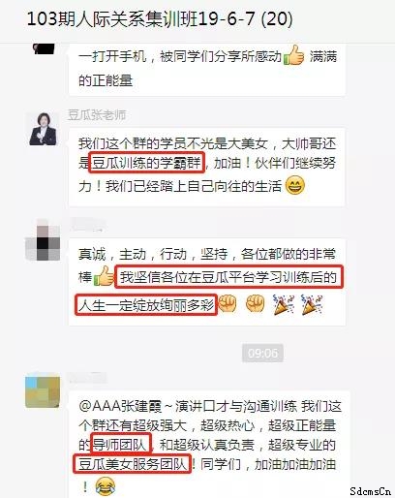Image resolution: width=395 pixels, height=498 pixels.
Task: Tap the group chat title 103期人际关系集训班
Action: point(112,19)
